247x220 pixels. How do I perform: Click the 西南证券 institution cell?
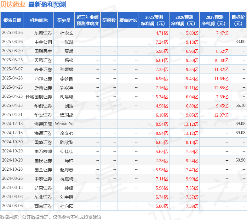click(43, 206)
